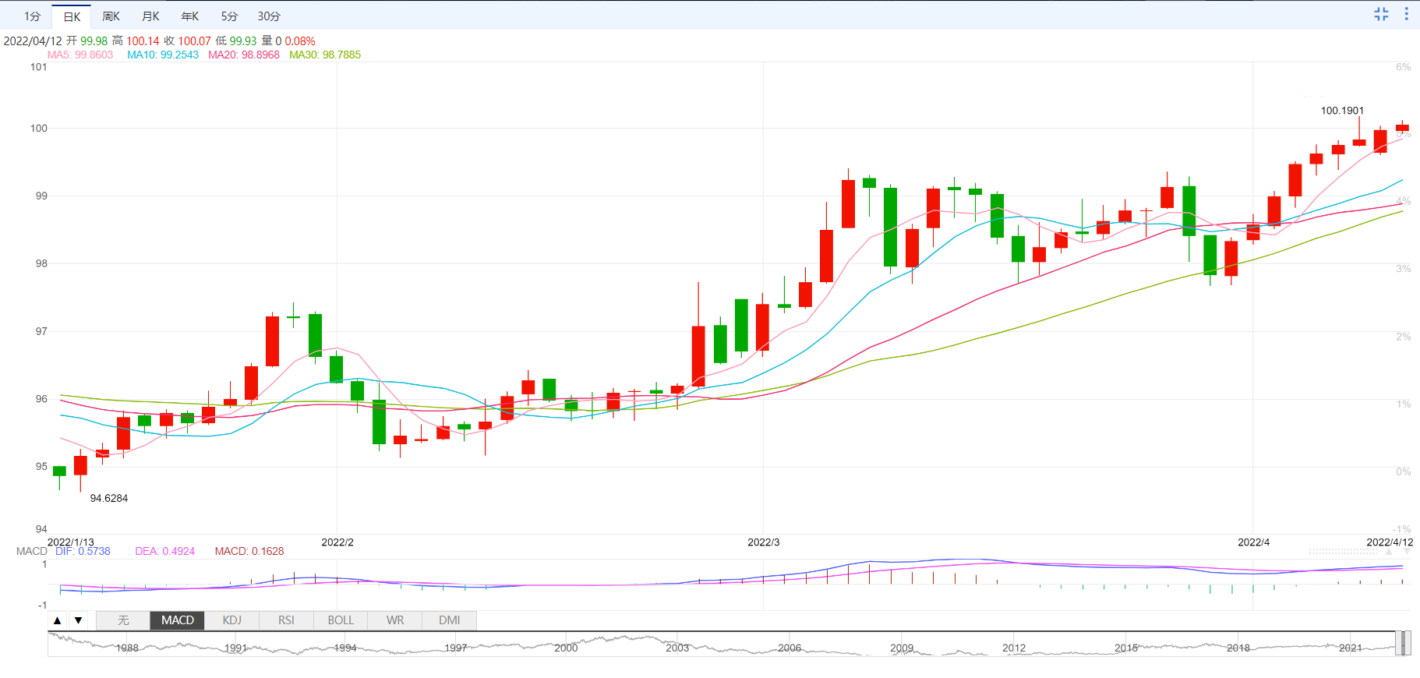Click the black down arrow beside indicators
The image size is (1420, 678).
[78, 620]
